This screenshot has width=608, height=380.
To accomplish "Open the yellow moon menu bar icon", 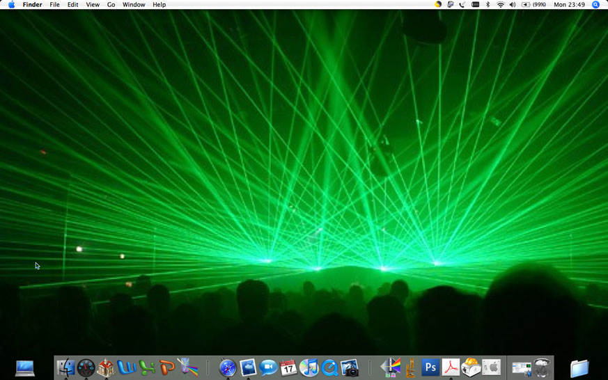I will pyautogui.click(x=438, y=4).
